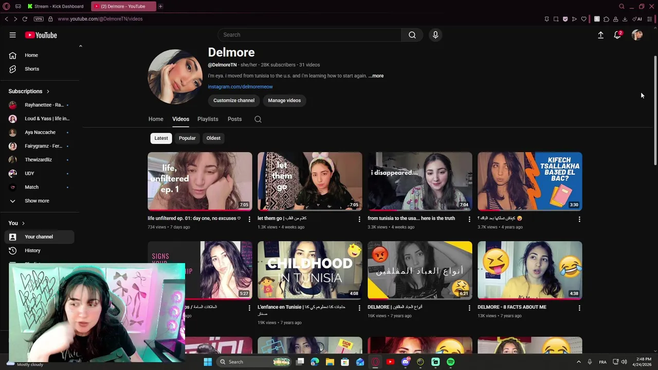Select the Oldest sort chip
Viewport: 658px width, 370px height.
click(213, 138)
